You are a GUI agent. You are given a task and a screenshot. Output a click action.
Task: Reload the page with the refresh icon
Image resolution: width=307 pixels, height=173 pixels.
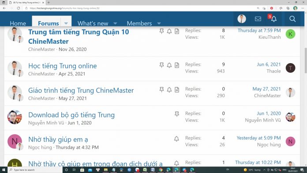click(19, 8)
